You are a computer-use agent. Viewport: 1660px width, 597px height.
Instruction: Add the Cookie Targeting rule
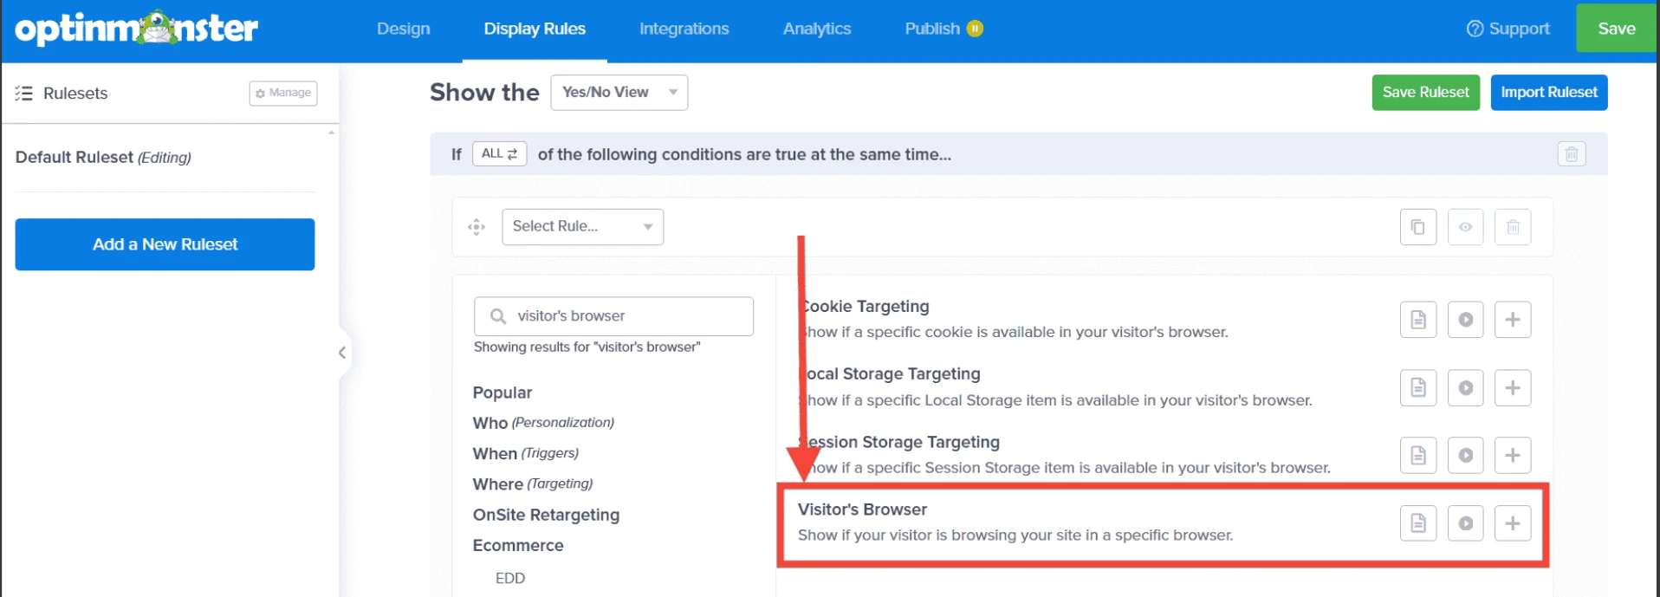tap(1513, 320)
